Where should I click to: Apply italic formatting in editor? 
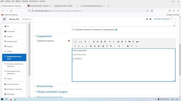[x=89, y=42]
